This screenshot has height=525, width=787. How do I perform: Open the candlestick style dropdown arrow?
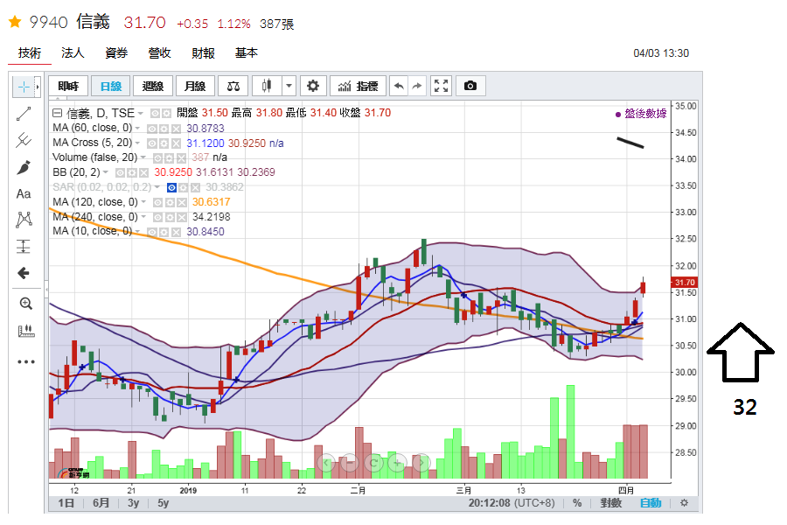pos(289,86)
